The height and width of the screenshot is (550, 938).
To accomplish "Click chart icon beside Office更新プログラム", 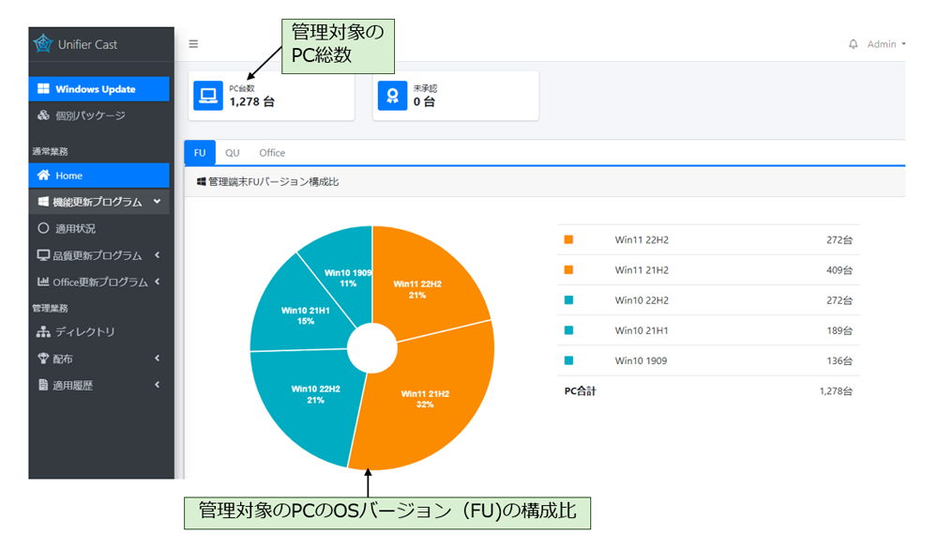I will tap(43, 282).
